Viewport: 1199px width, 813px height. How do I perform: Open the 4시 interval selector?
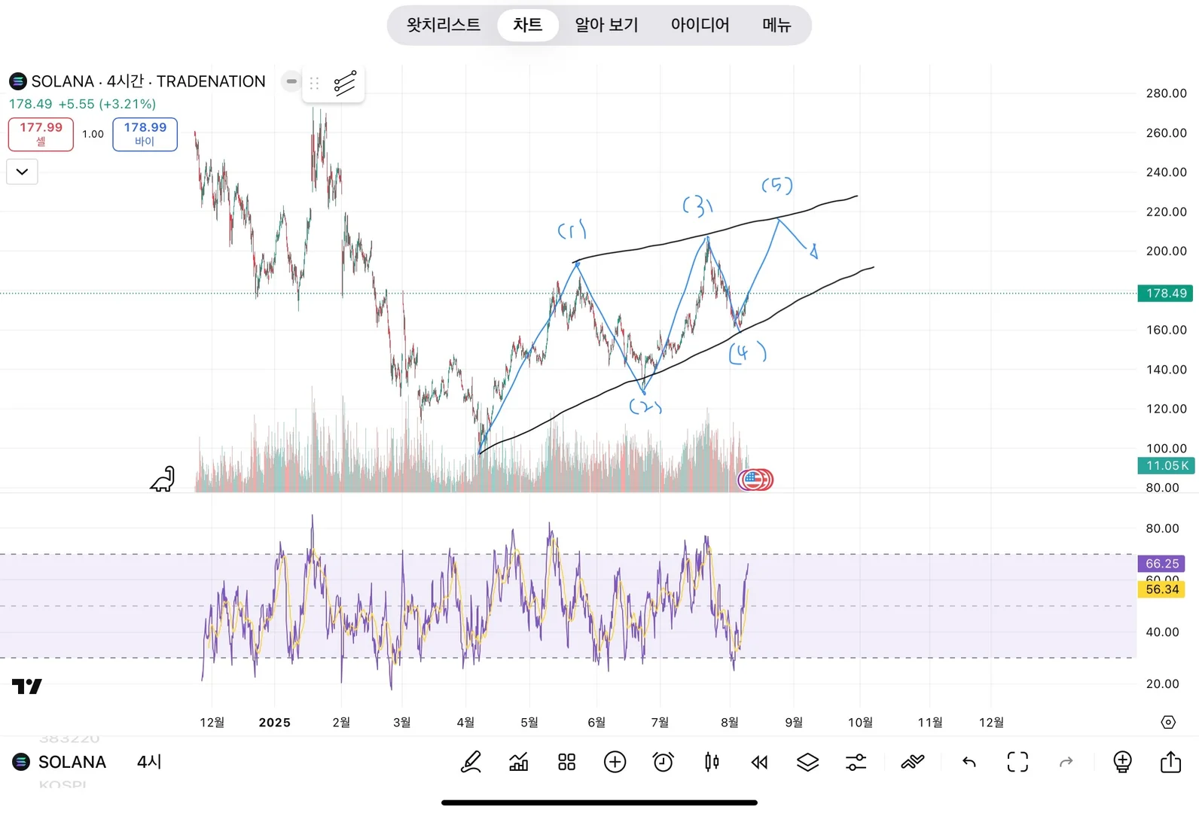pyautogui.click(x=149, y=762)
